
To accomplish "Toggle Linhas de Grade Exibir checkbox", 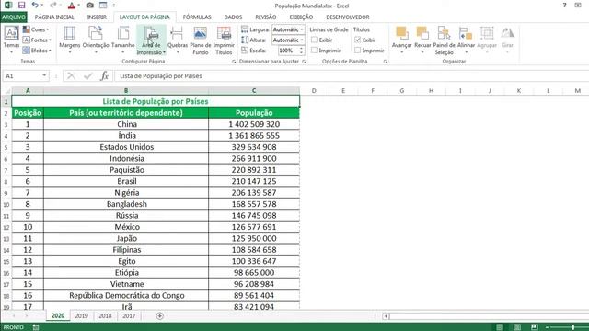I will pyautogui.click(x=315, y=40).
